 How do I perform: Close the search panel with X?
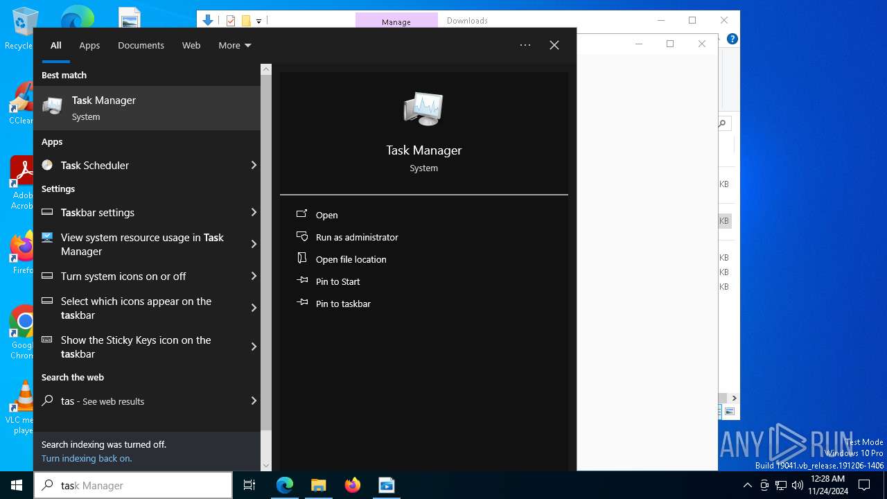pos(554,45)
